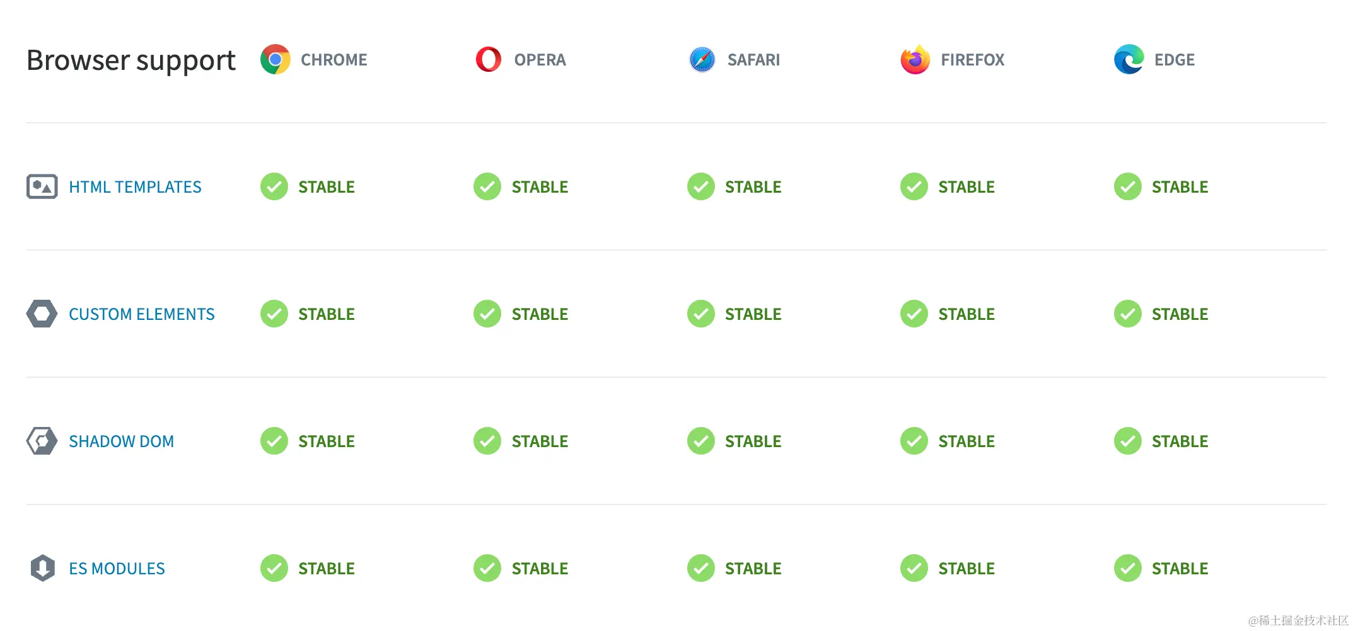Click Opera's STABLE label for Shadow DOM
The image size is (1353, 631).
pos(540,441)
